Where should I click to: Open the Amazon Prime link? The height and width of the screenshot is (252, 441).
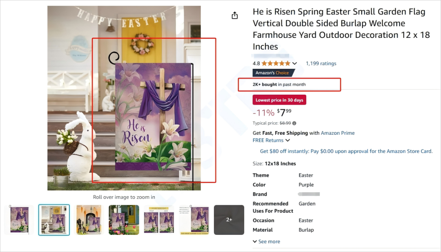coord(338,133)
